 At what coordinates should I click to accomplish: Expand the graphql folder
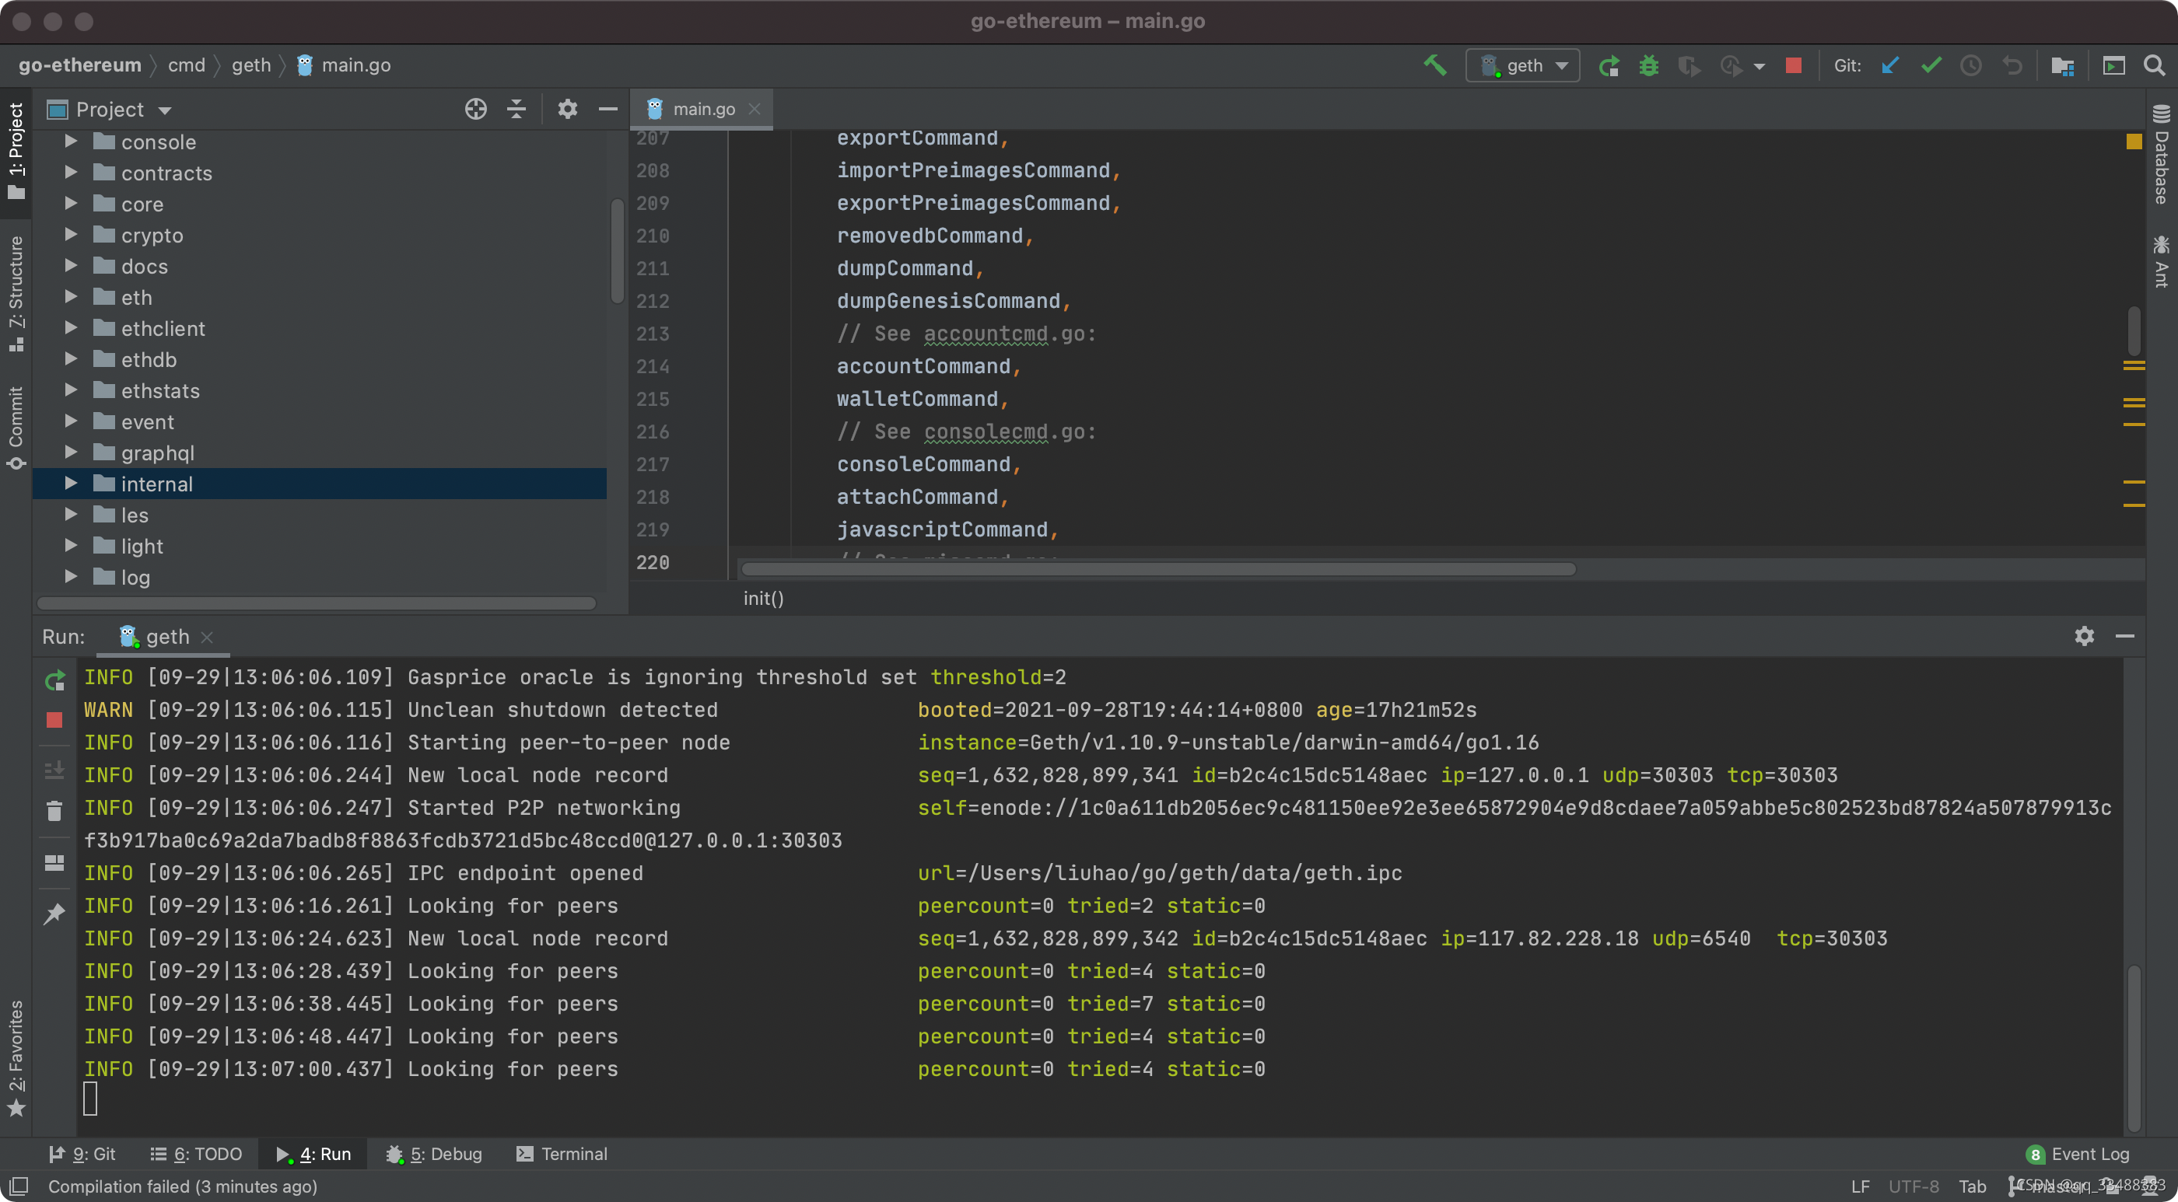(x=71, y=452)
